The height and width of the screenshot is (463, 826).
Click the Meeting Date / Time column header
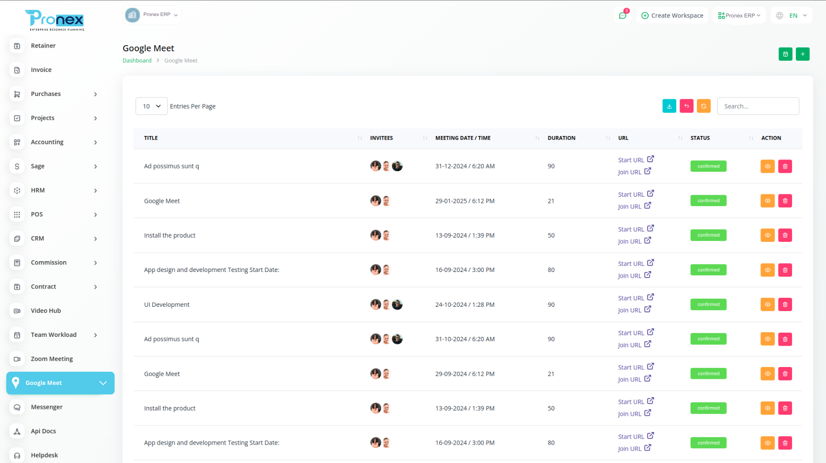coord(463,138)
